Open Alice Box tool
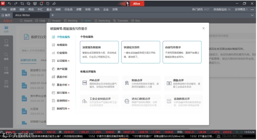 [x=136, y=21]
